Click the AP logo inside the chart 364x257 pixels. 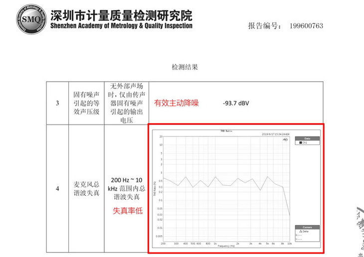[x=285, y=139]
